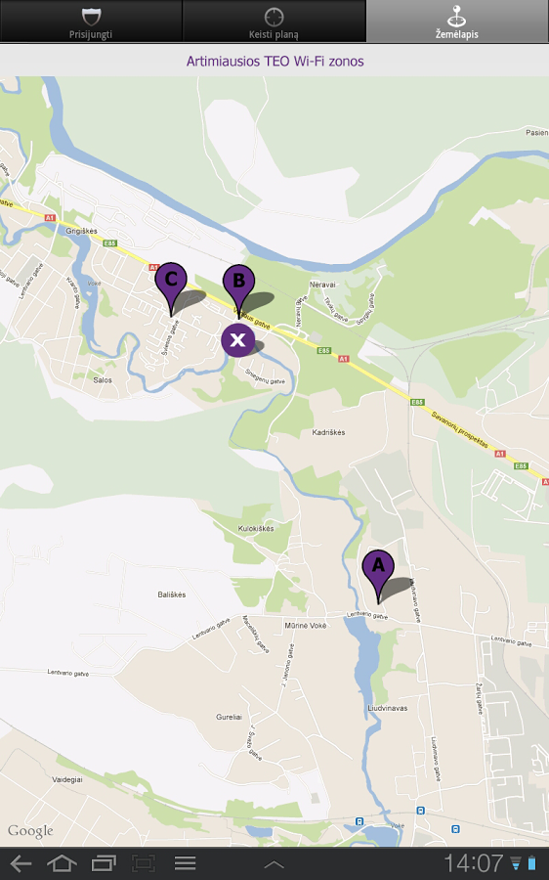Open the clock status panel
Screen dimensions: 549x880
tap(474, 863)
